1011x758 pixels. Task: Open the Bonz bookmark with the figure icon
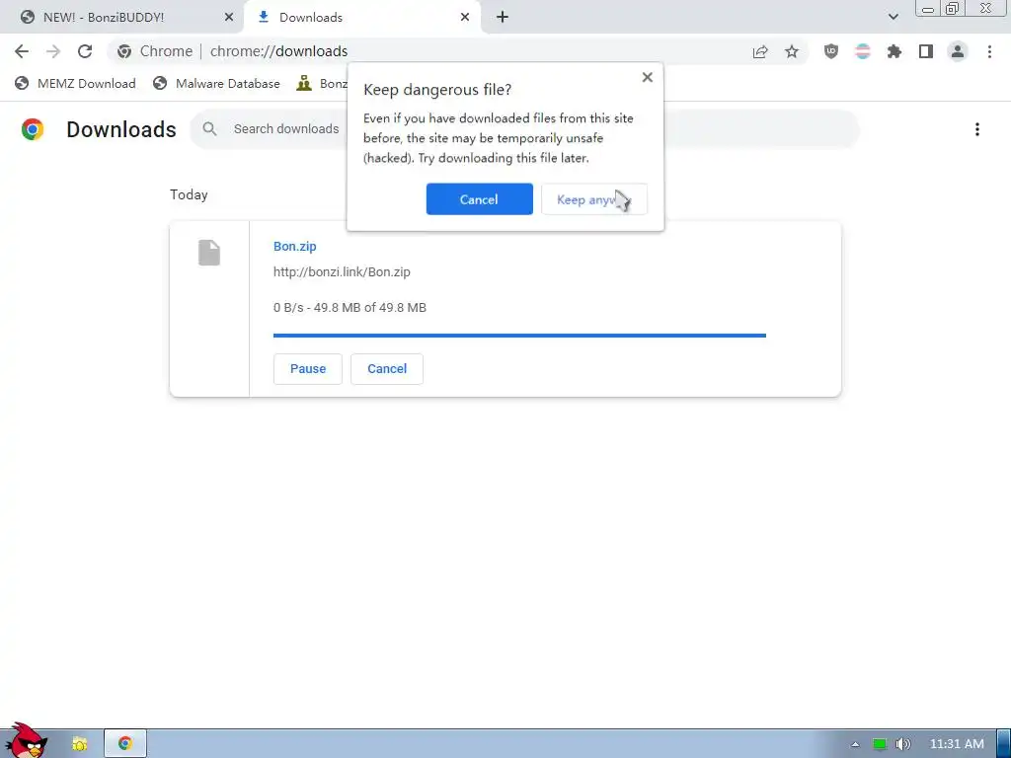tap(321, 83)
